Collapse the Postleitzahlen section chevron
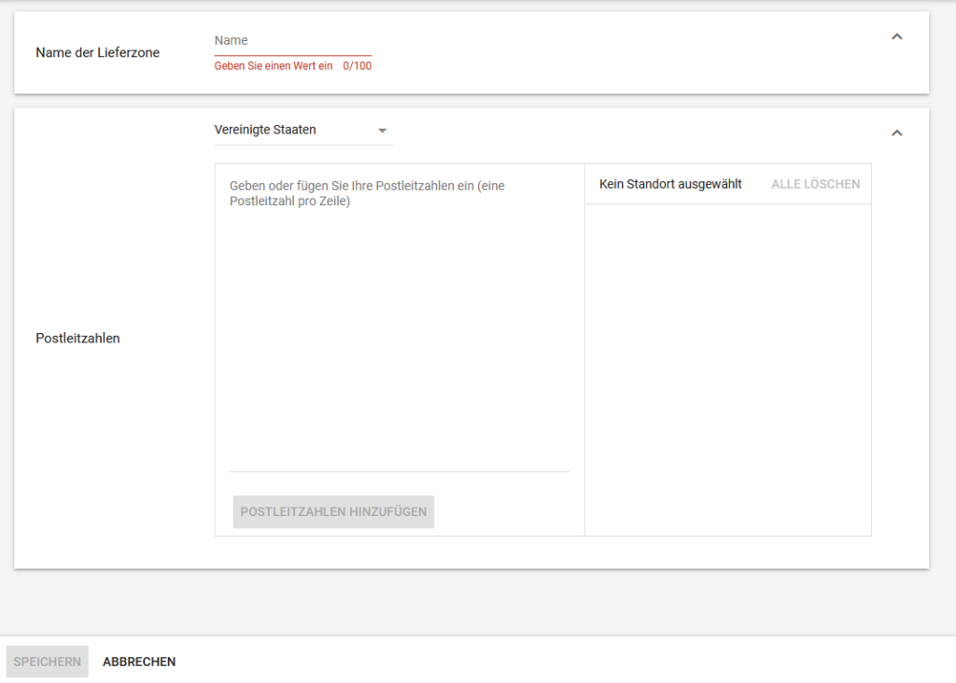The width and height of the screenshot is (956, 683). [x=896, y=133]
